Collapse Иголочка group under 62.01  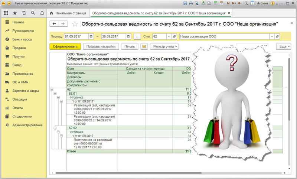point(58,97)
